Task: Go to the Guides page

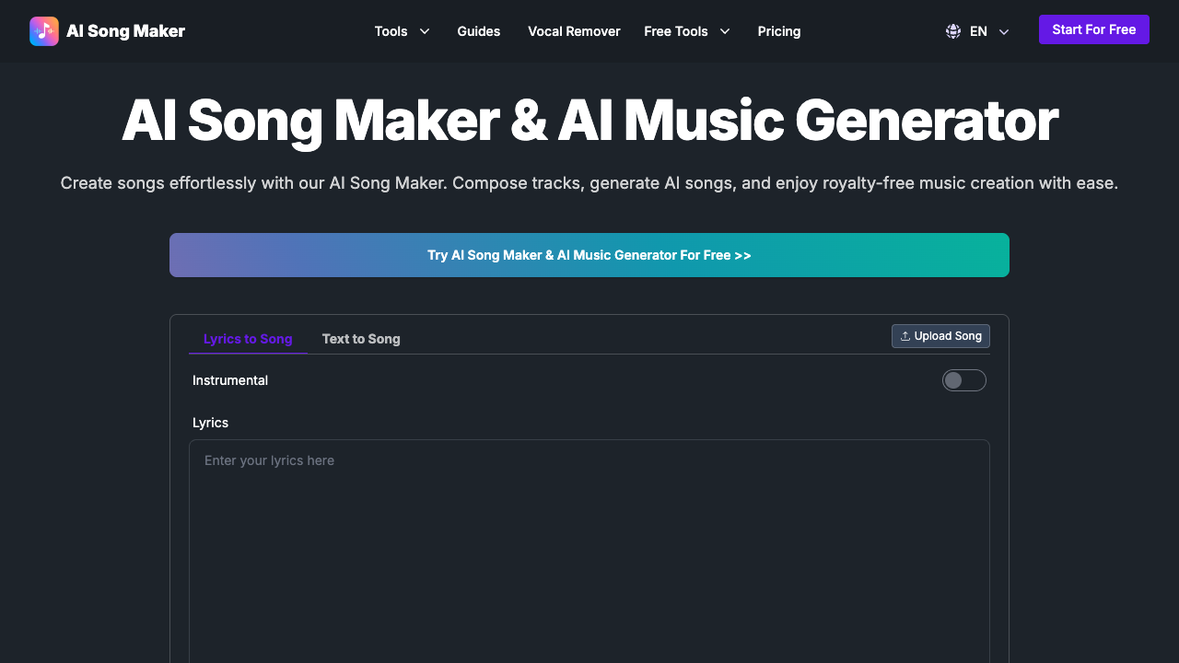Action: pos(479,31)
